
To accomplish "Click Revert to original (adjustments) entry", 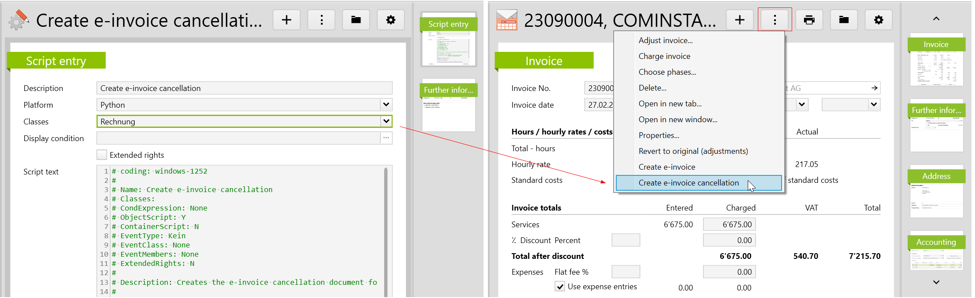I will coord(693,151).
